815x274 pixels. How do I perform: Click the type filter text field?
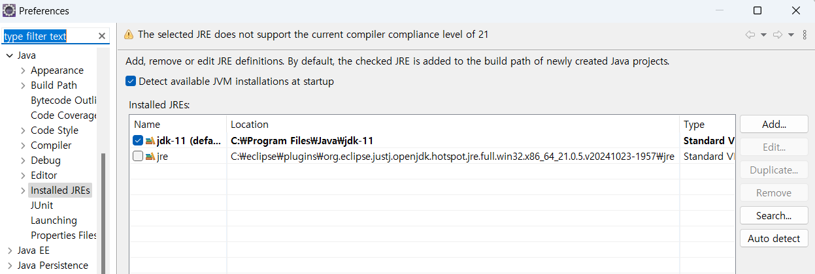[x=49, y=37]
